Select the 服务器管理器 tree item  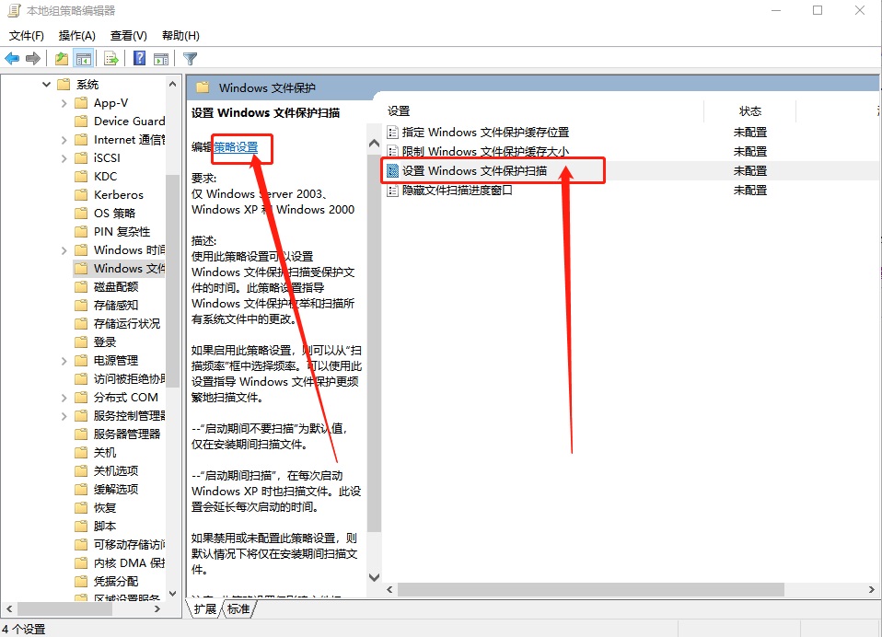click(x=127, y=434)
